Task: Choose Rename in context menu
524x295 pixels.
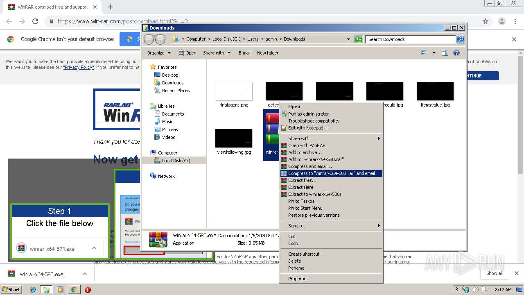Action: click(x=331, y=268)
